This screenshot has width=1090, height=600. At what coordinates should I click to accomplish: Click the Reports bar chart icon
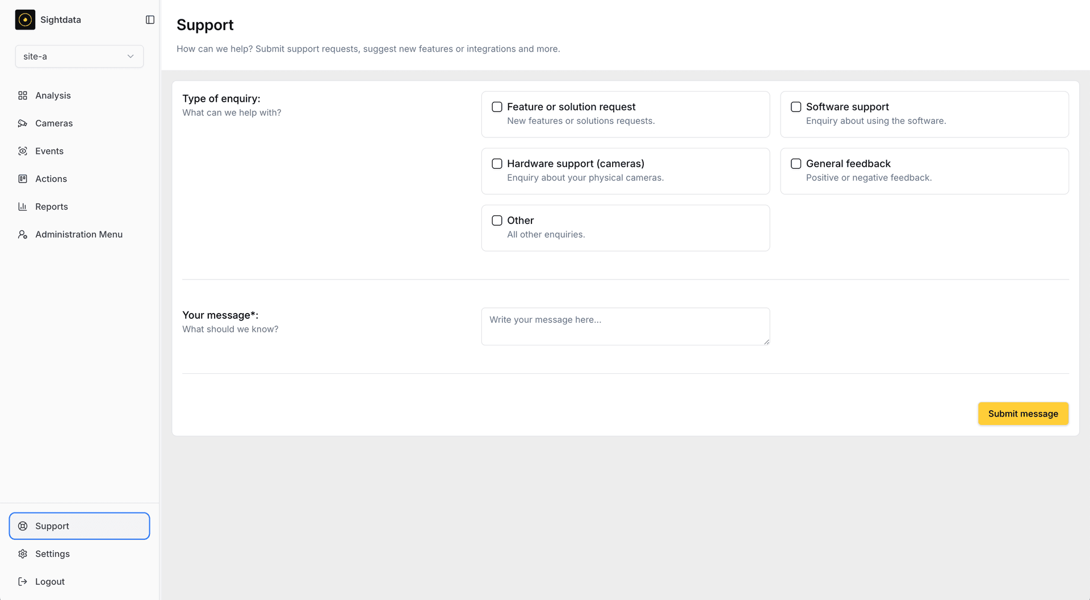(x=23, y=207)
